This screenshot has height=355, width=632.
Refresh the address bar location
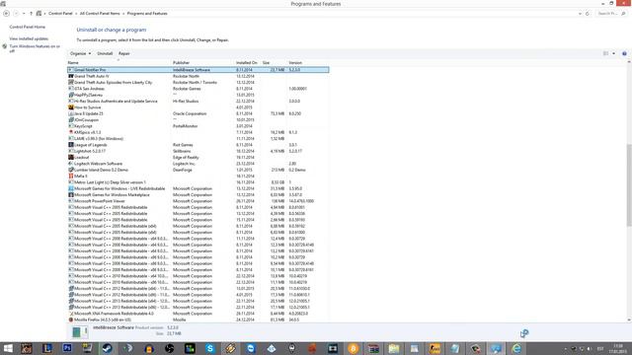588,14
